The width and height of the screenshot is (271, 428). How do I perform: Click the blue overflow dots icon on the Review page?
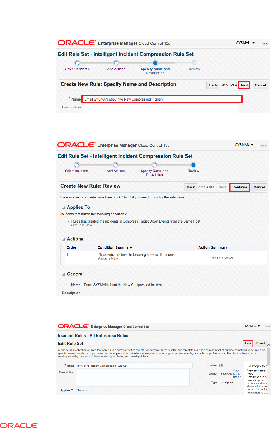[263, 145]
